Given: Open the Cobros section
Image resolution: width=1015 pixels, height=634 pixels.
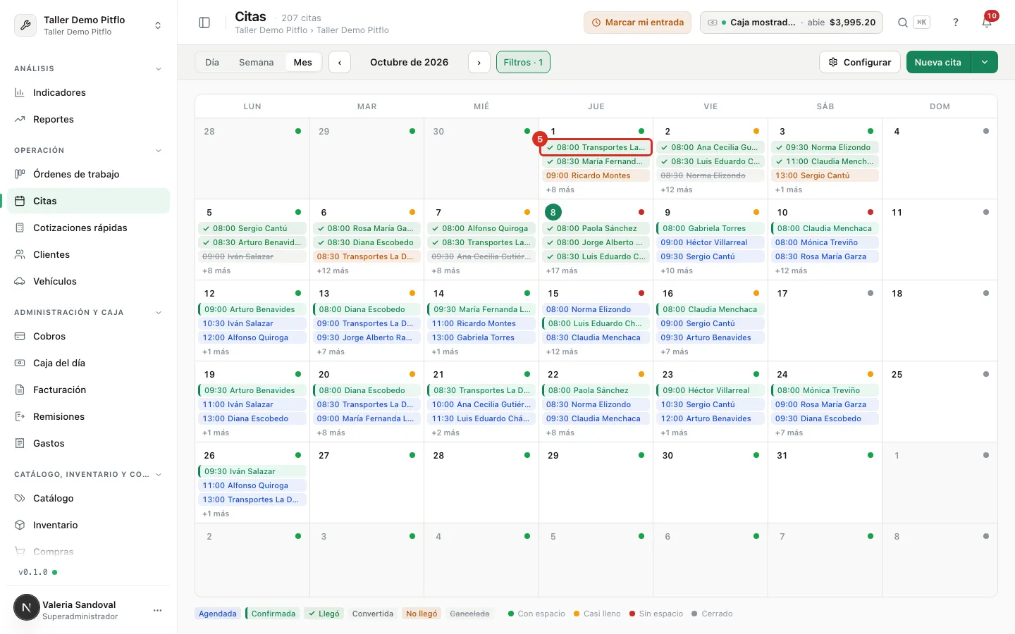Looking at the screenshot, I should [88, 336].
